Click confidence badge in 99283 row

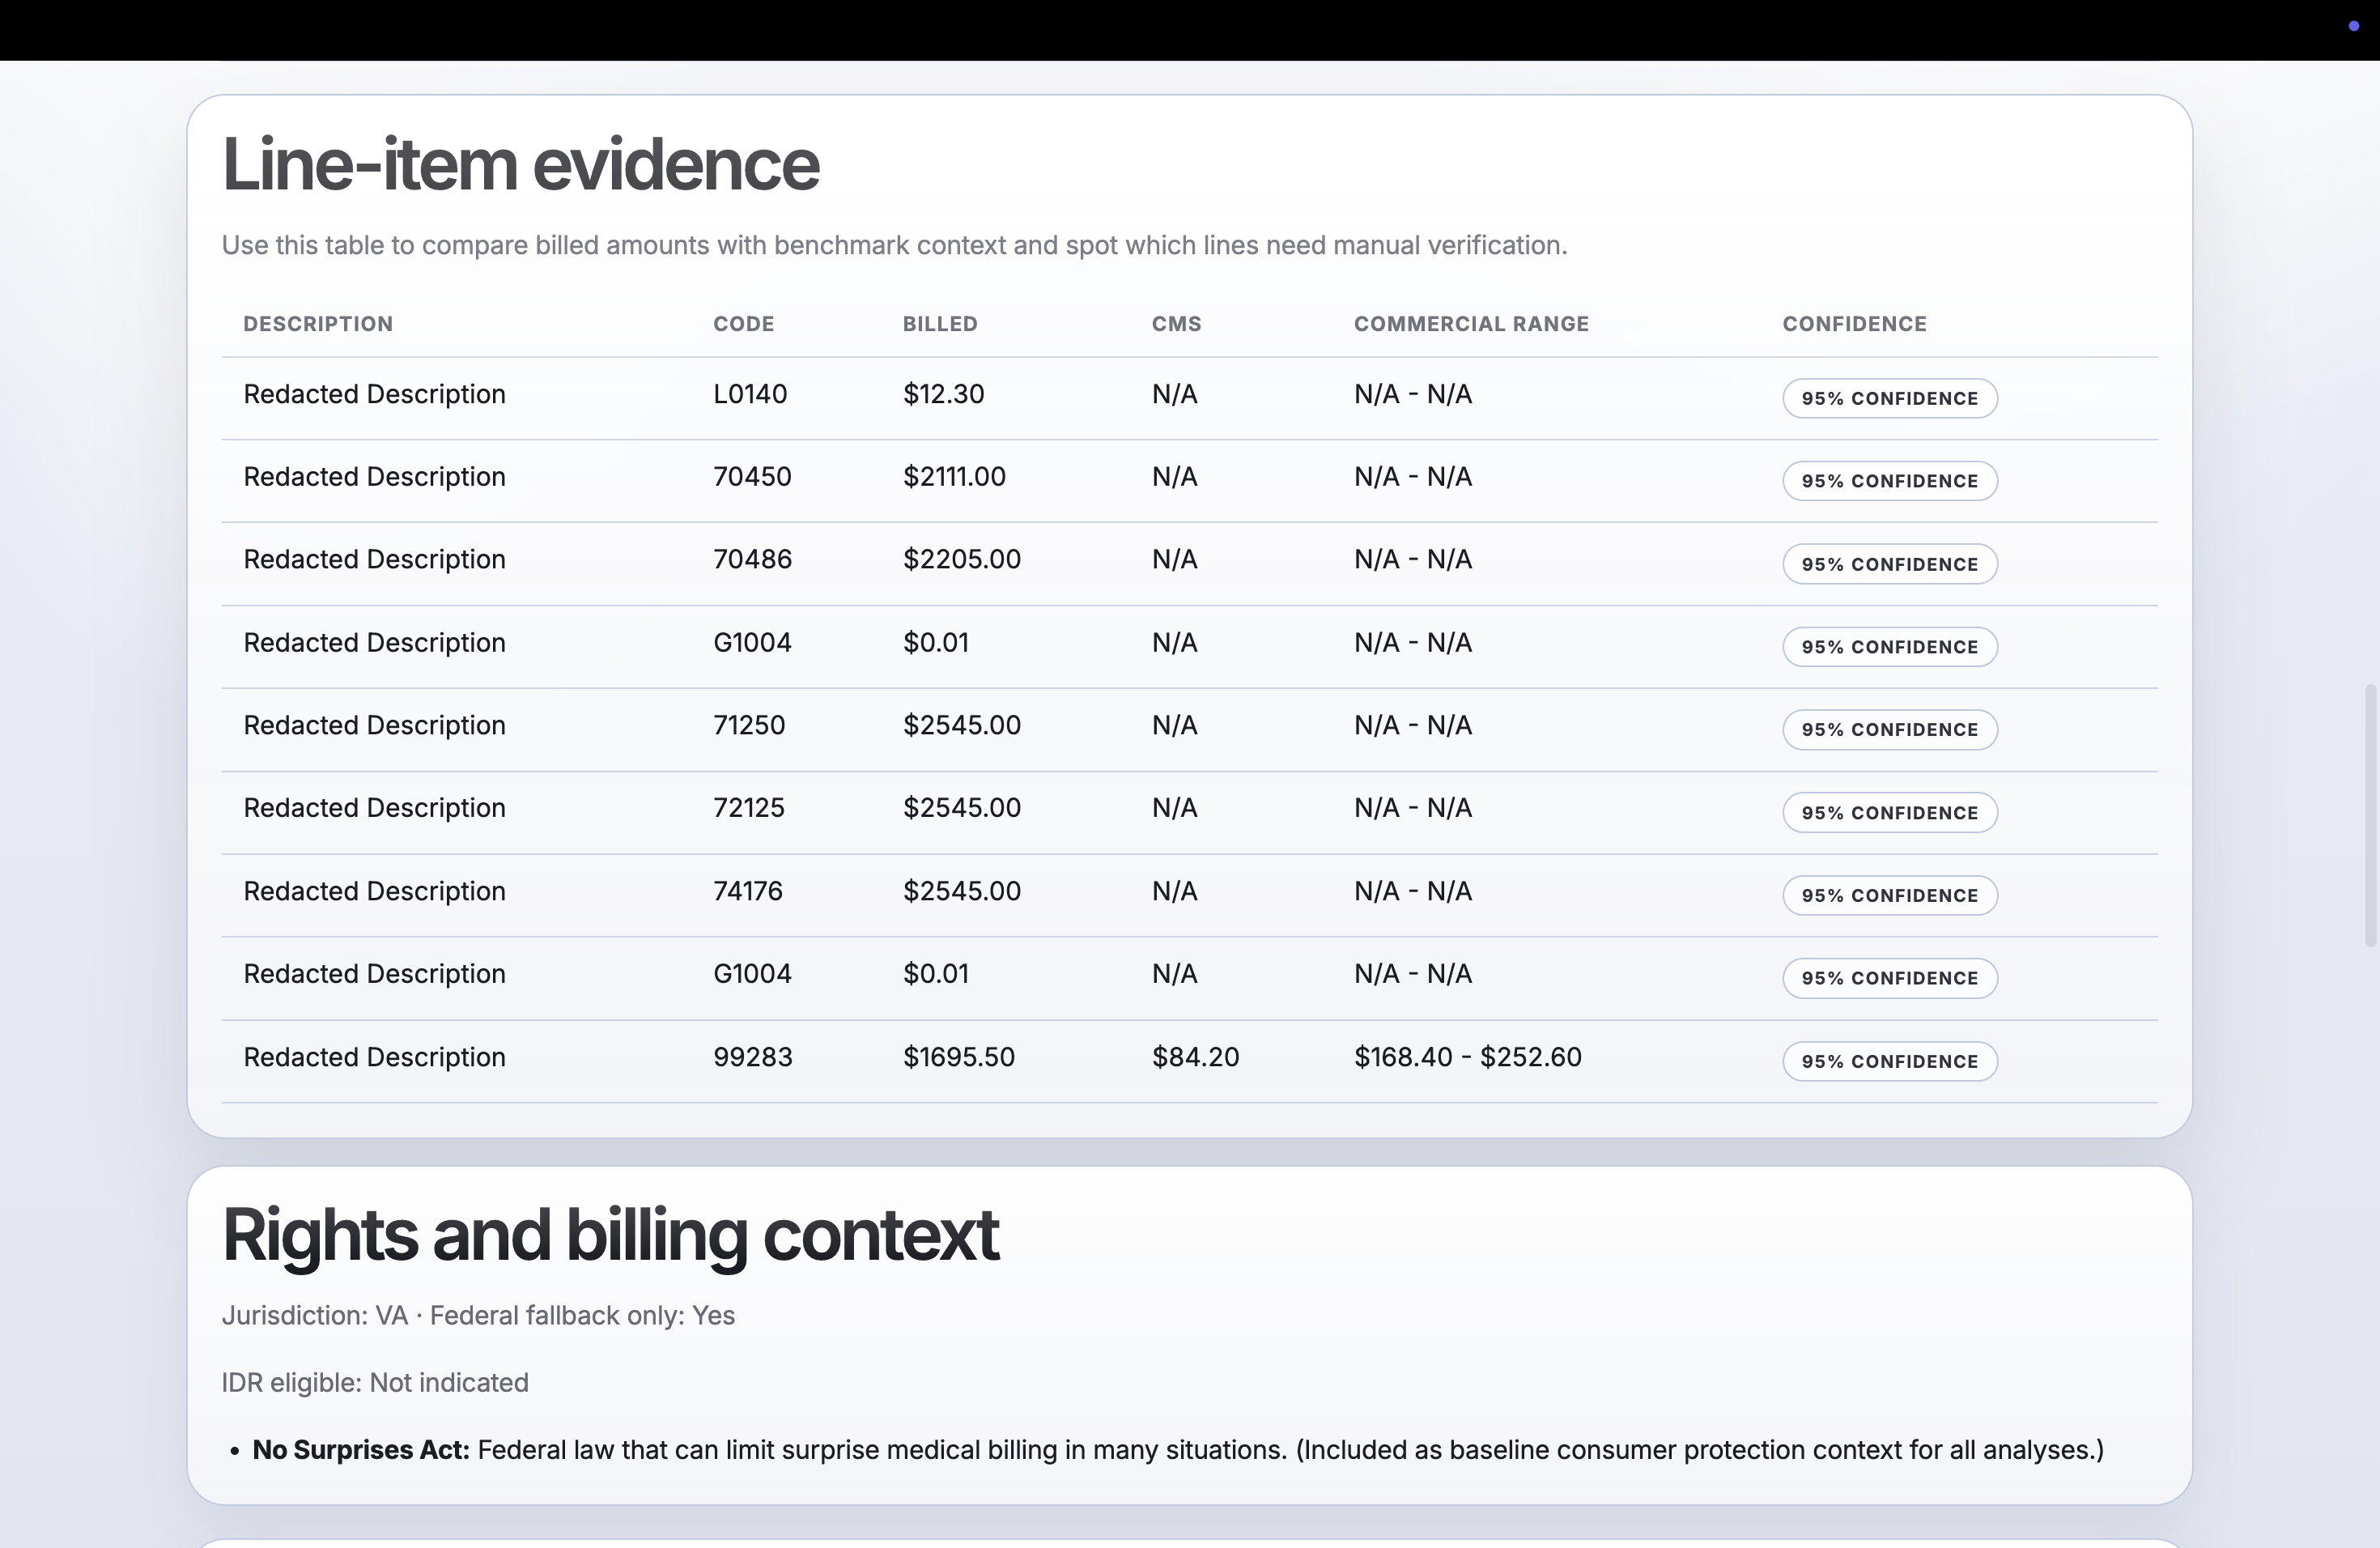click(x=1889, y=1061)
